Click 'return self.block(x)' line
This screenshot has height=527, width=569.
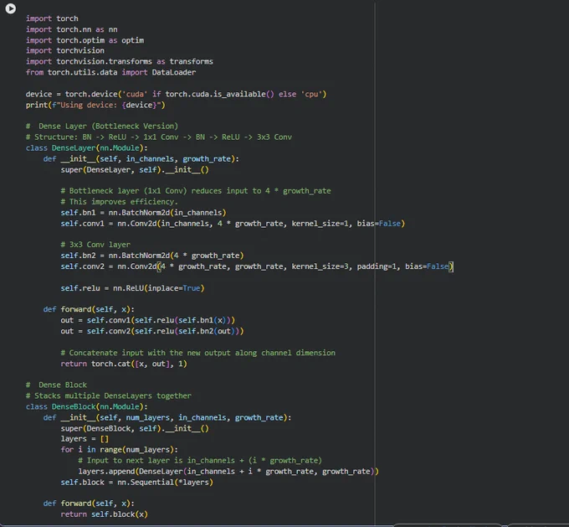pyautogui.click(x=104, y=514)
